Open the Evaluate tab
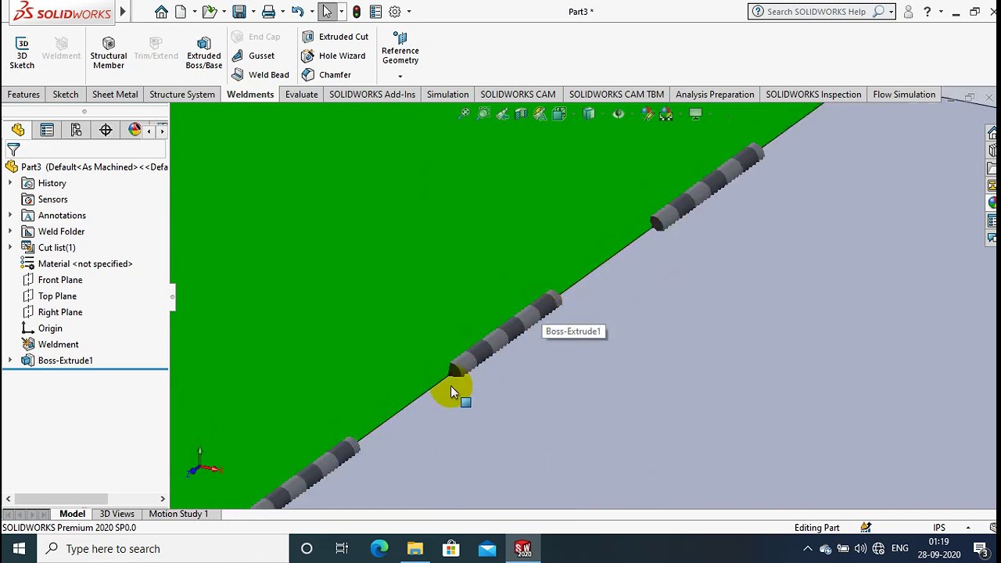The width and height of the screenshot is (1001, 563). point(301,95)
